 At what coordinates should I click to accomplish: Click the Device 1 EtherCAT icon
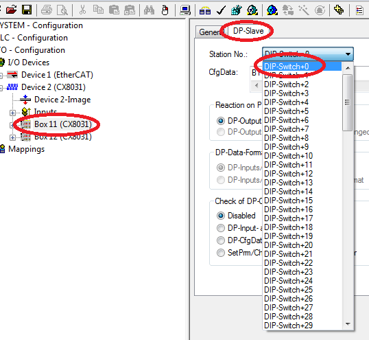tap(12, 75)
